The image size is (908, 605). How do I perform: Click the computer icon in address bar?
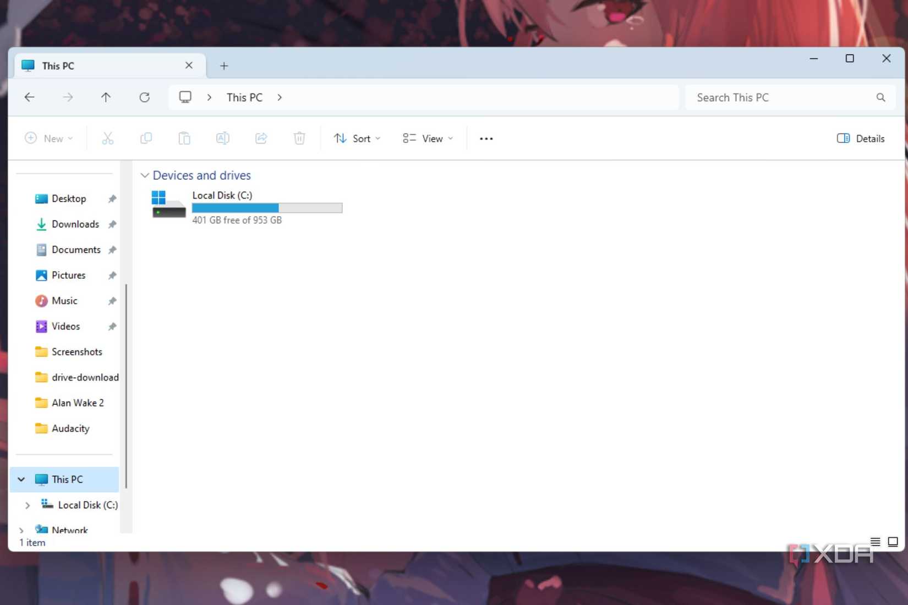(x=185, y=97)
